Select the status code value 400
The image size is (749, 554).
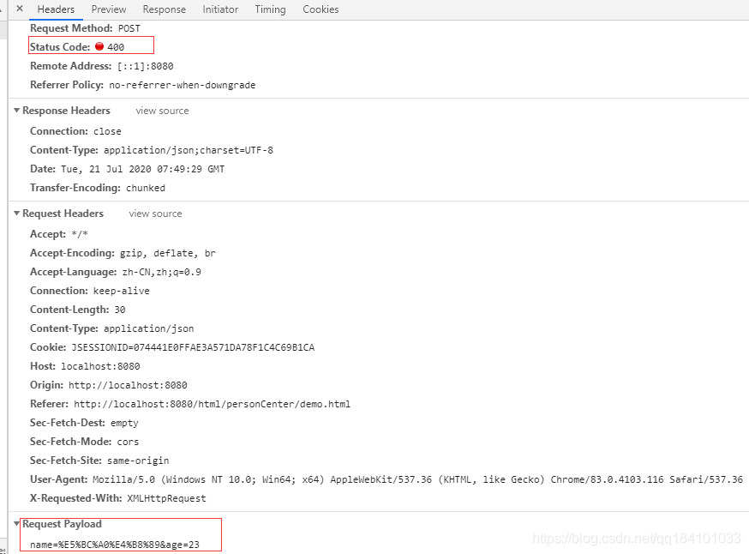click(x=116, y=47)
